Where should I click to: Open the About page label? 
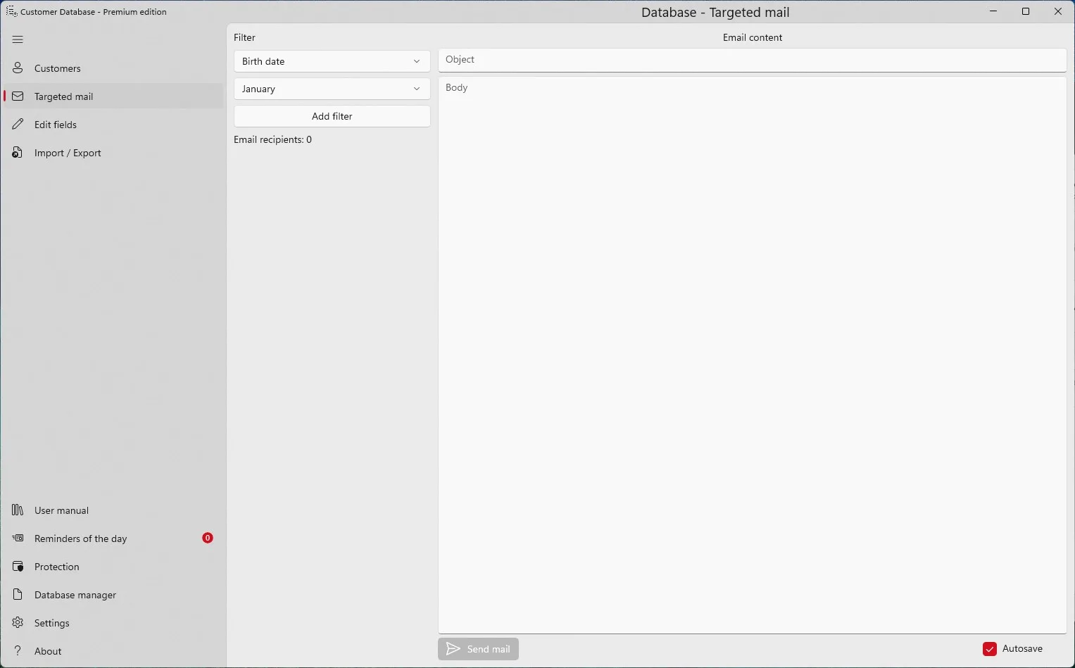[x=48, y=651]
